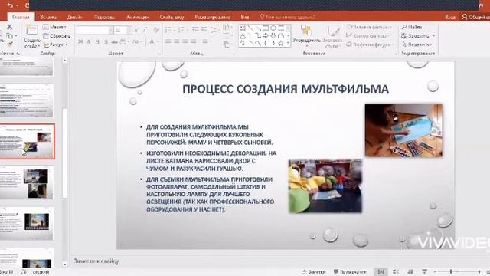
Task: Switch to Normal view in status bar
Action: tap(381, 272)
